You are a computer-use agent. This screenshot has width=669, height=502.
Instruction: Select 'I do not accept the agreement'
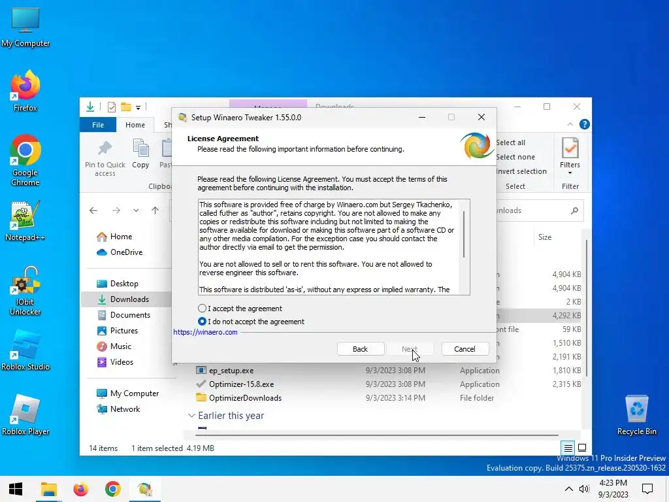click(x=203, y=322)
